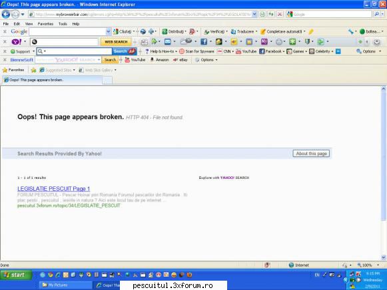Click the Favorites star button
The image size is (387, 290).
[13, 70]
